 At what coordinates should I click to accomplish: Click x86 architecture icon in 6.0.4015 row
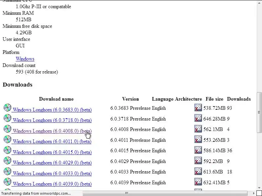(x=198, y=150)
